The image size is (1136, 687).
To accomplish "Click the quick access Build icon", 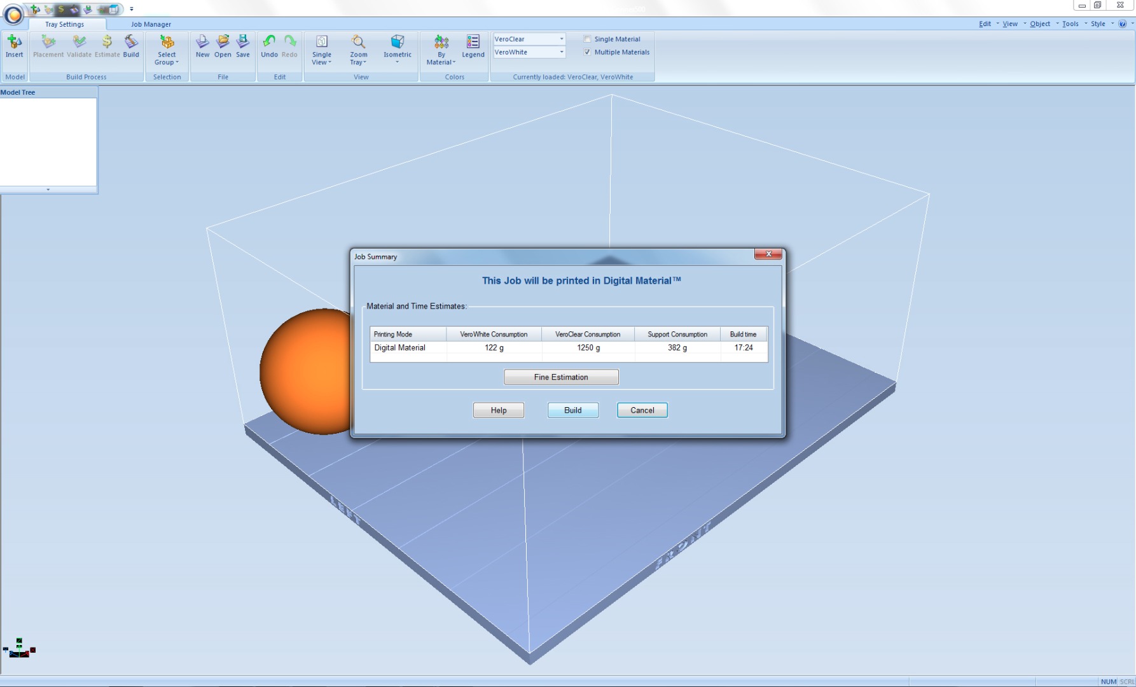I will pyautogui.click(x=74, y=10).
